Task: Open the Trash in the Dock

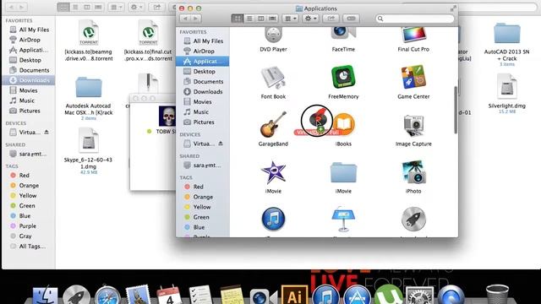Action: click(497, 295)
